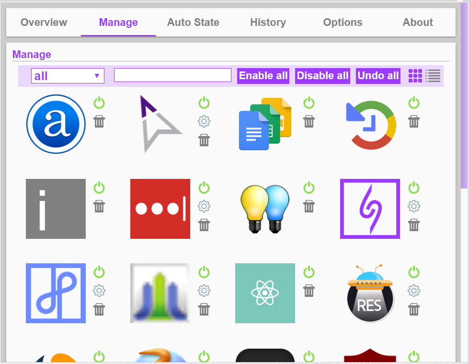
Task: Delete the Google Docs offline extension
Action: [309, 121]
